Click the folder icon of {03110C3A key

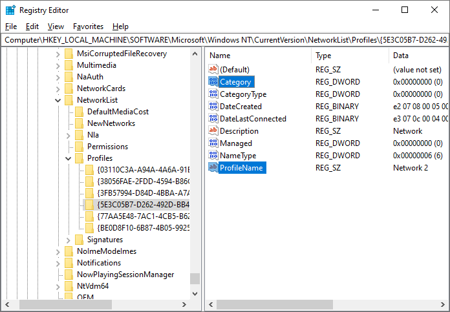(89, 170)
